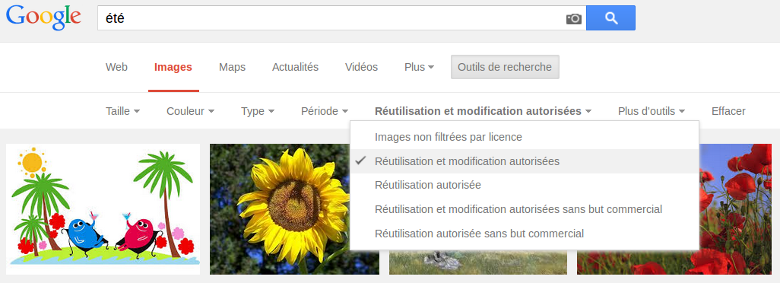Toggle the Outils de recherche button

[x=505, y=67]
